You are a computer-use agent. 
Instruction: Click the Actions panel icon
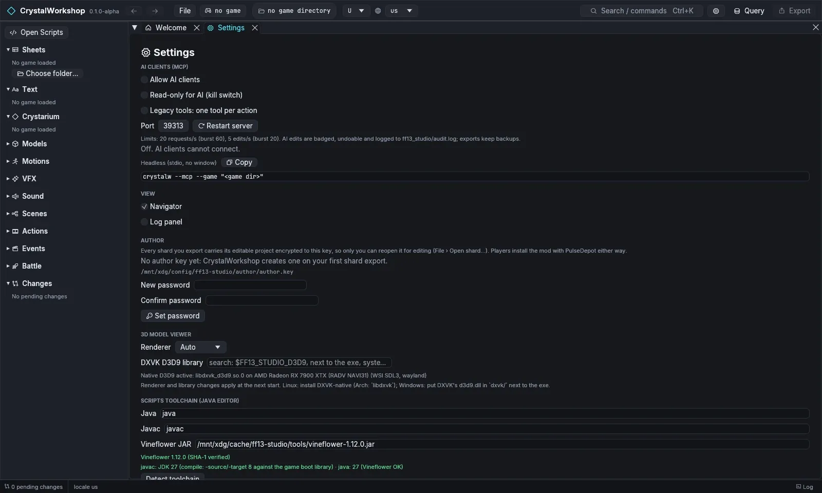pos(15,231)
